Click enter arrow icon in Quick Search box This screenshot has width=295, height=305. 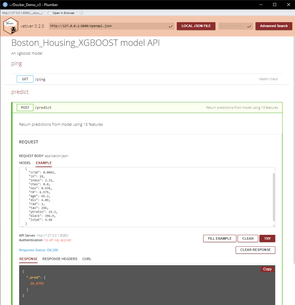pos(249,26)
